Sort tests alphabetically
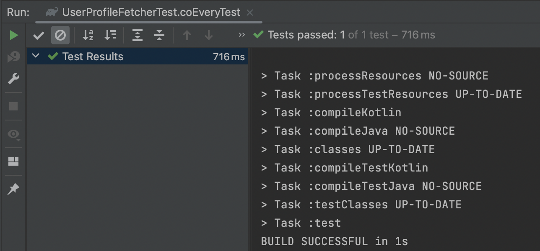The image size is (540, 251). click(x=88, y=36)
